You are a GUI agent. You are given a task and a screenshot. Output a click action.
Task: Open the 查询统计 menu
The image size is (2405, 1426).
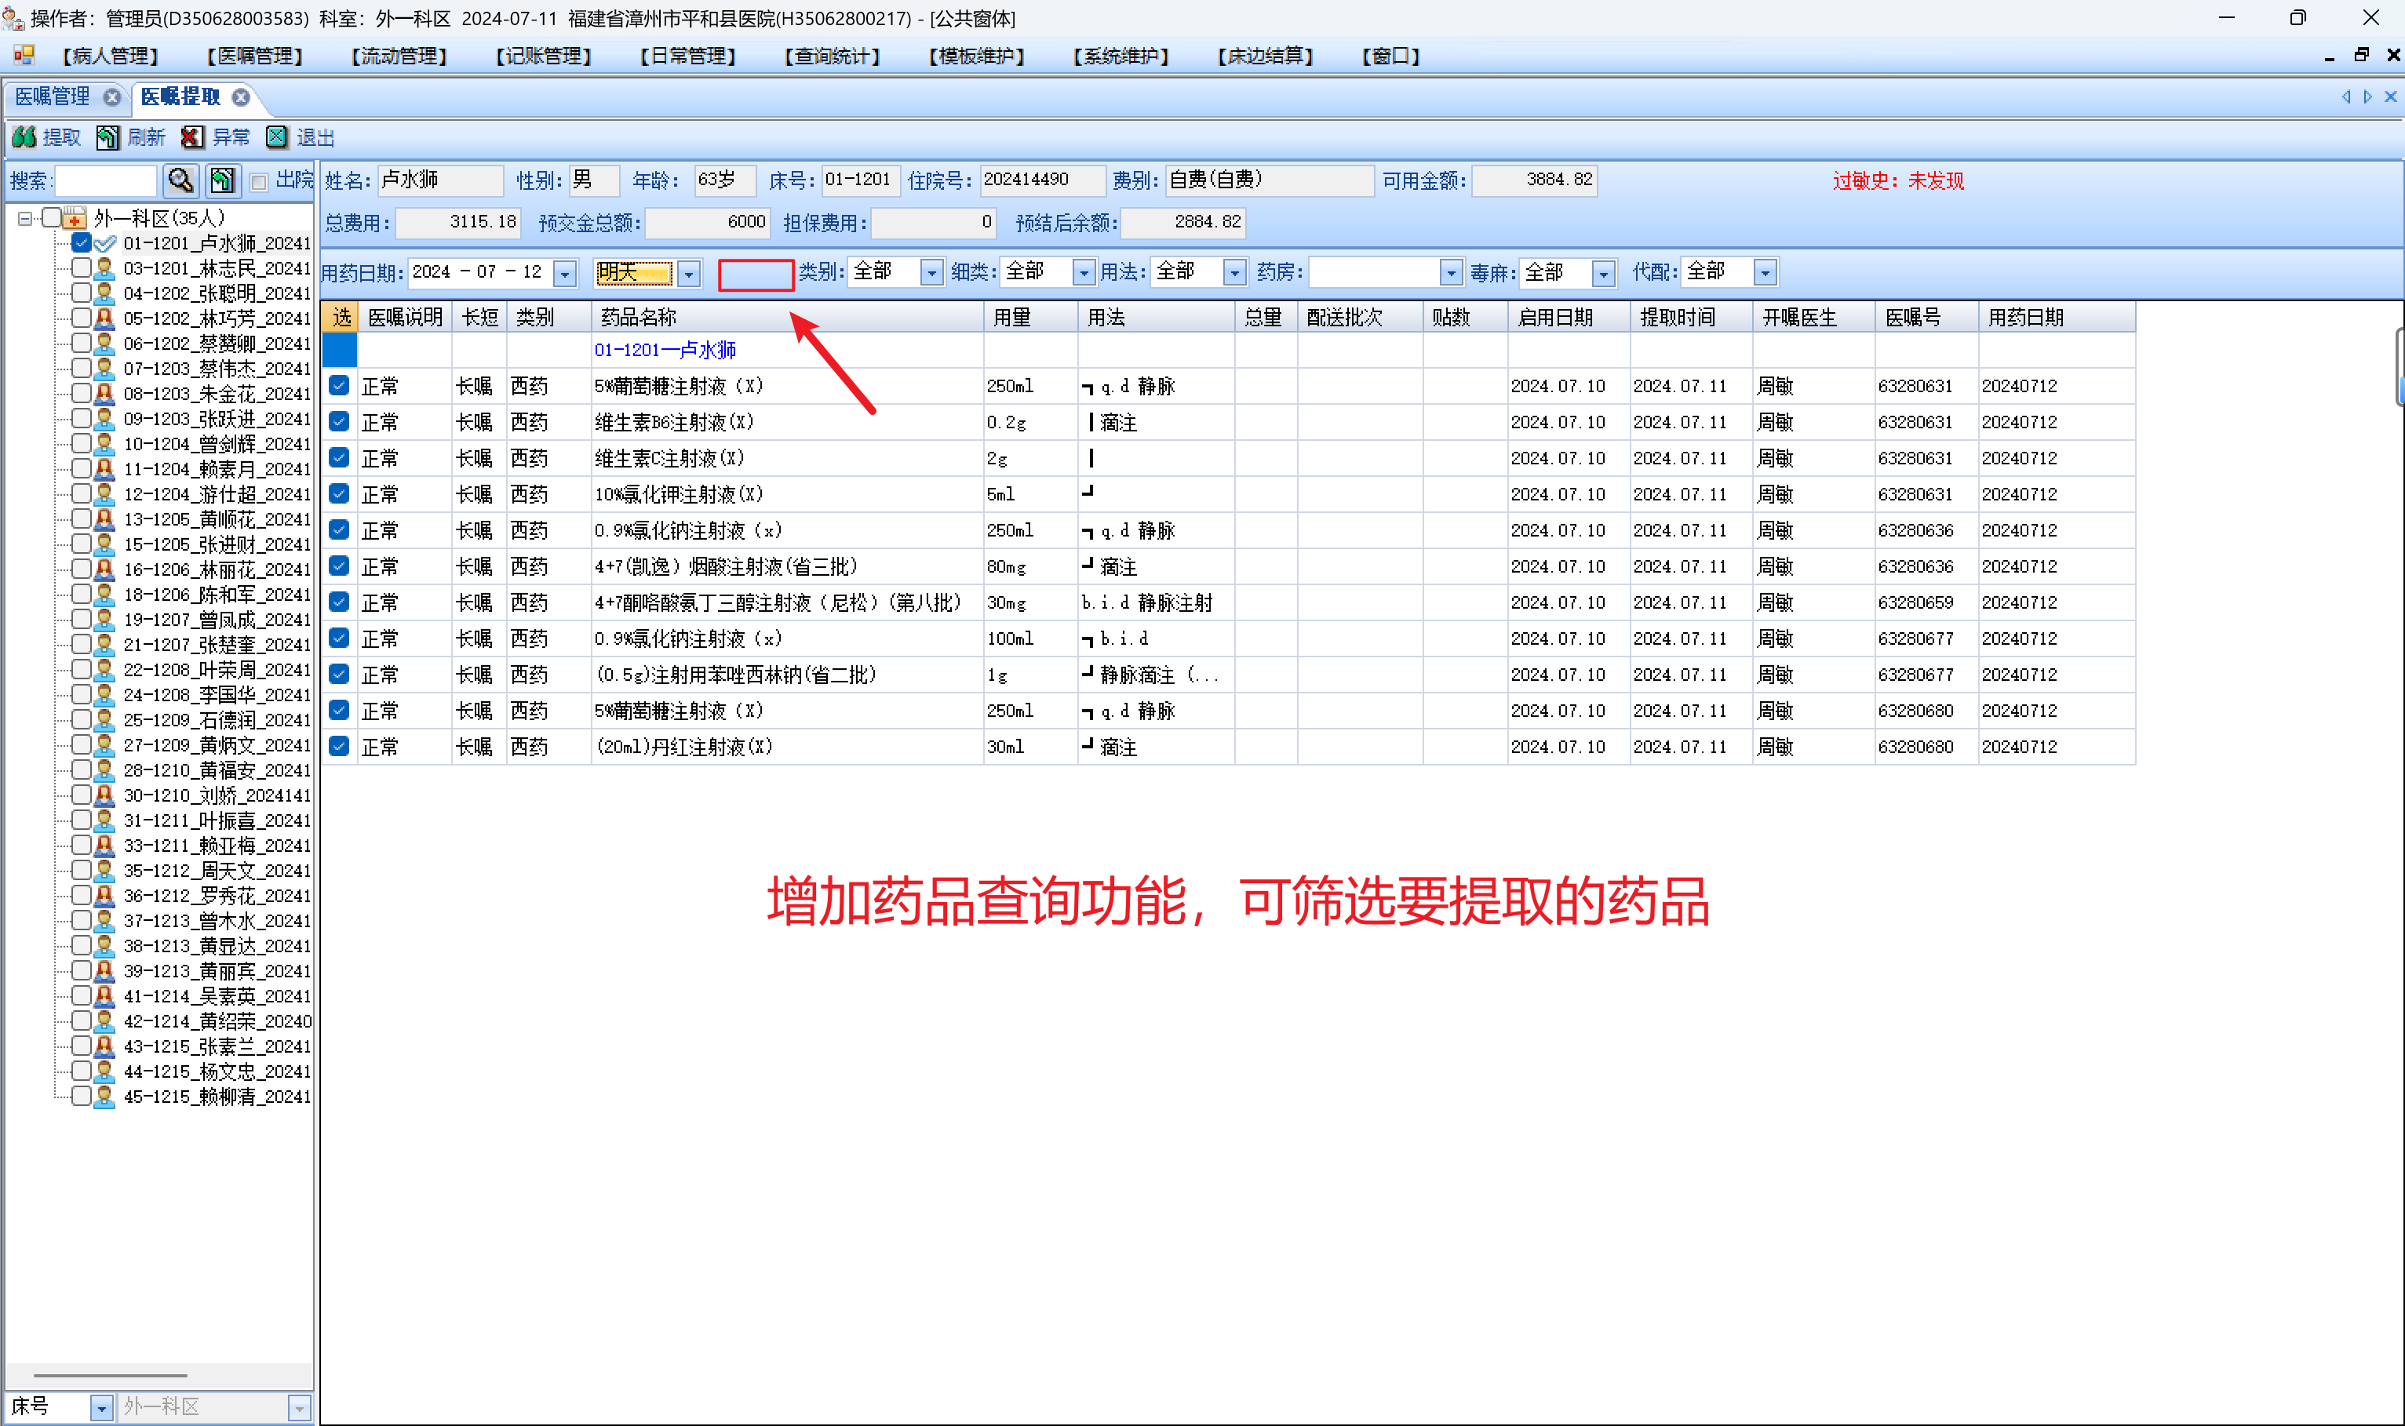pyautogui.click(x=832, y=56)
